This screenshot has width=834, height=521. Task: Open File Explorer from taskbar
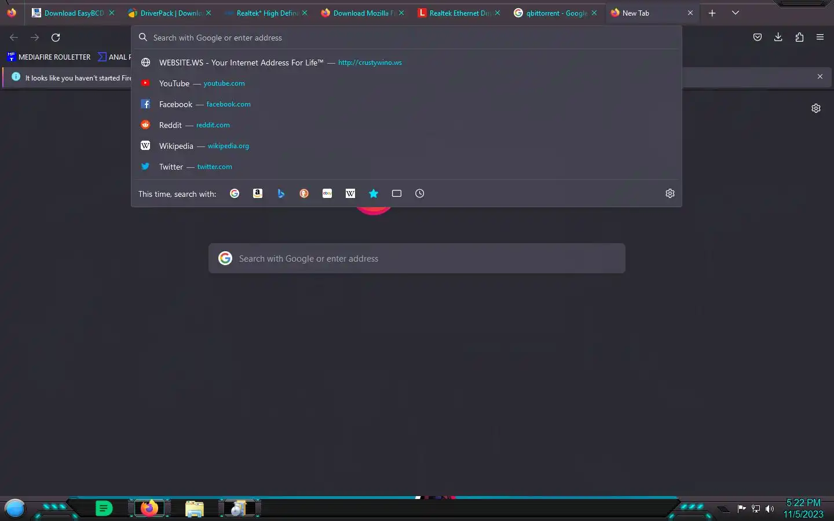195,509
